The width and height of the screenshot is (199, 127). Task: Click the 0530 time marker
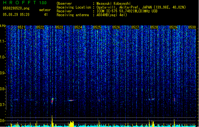(x=192, y=27)
